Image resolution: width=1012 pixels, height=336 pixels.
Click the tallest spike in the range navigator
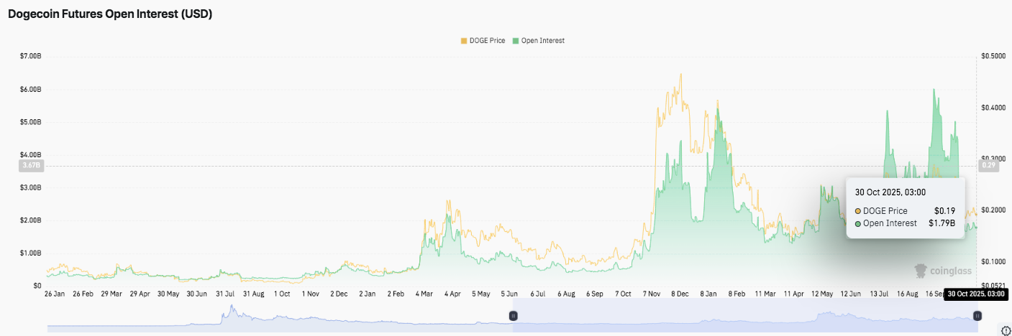(232, 310)
